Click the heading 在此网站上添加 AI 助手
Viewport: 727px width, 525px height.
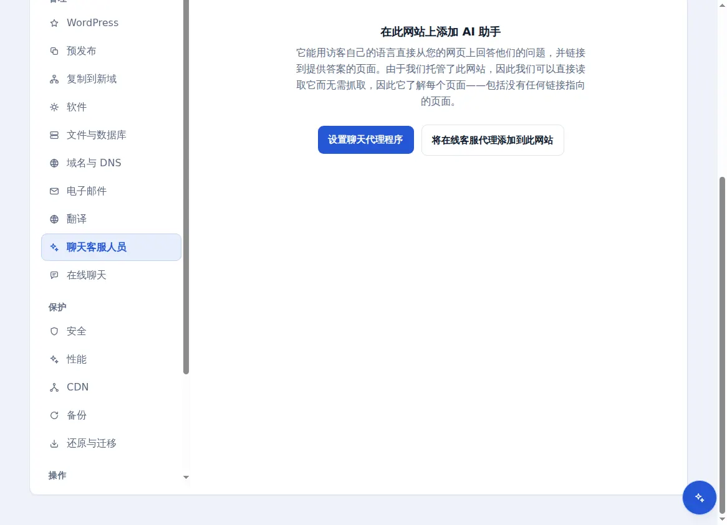coord(440,32)
